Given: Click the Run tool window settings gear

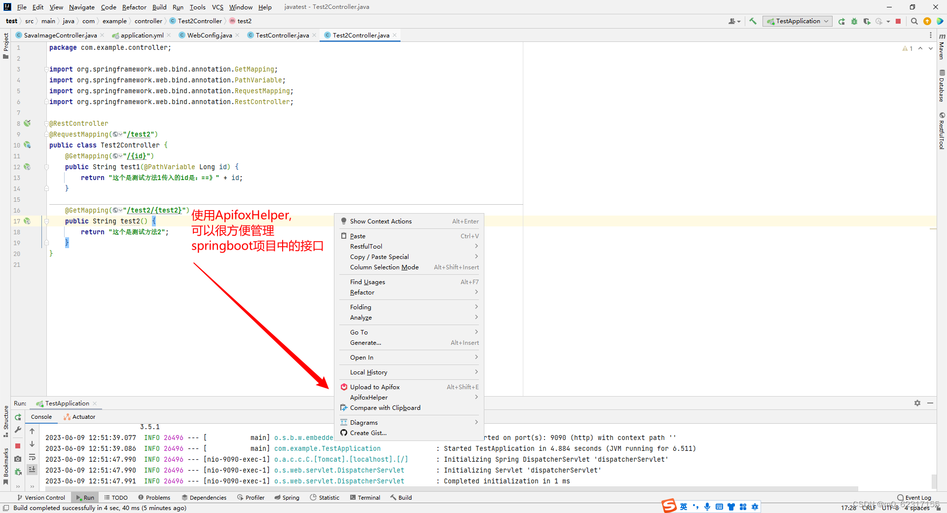Looking at the screenshot, I should [917, 403].
